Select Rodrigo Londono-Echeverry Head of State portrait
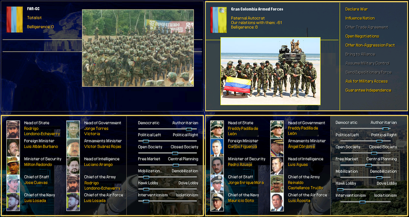The height and width of the screenshot is (217, 409). (x=13, y=129)
